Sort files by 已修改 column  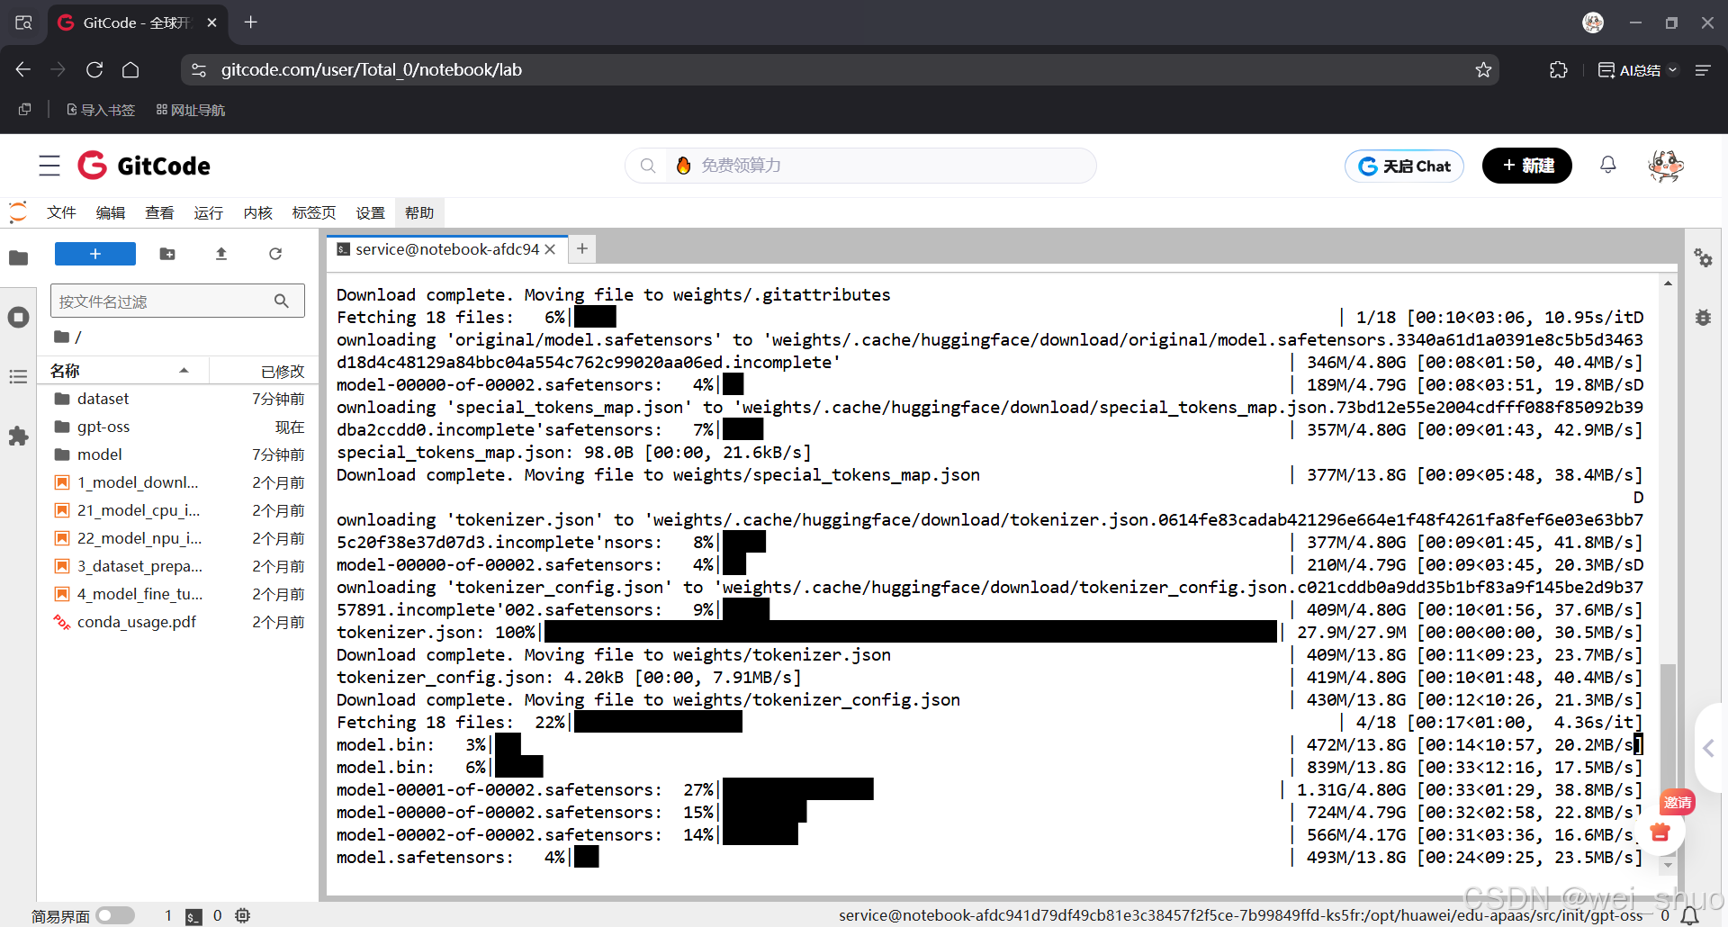tap(264, 371)
